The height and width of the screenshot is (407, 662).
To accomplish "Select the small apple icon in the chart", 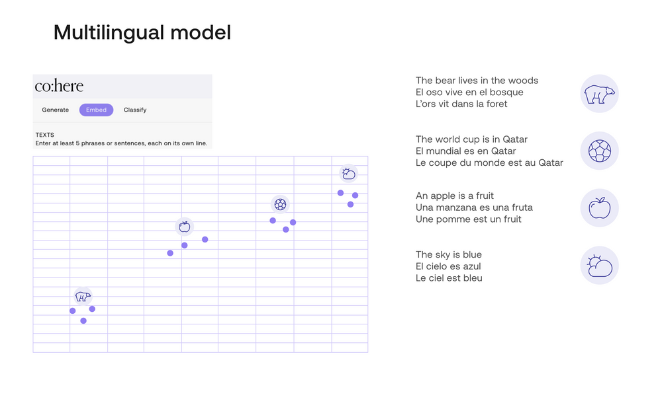I will coord(185,227).
